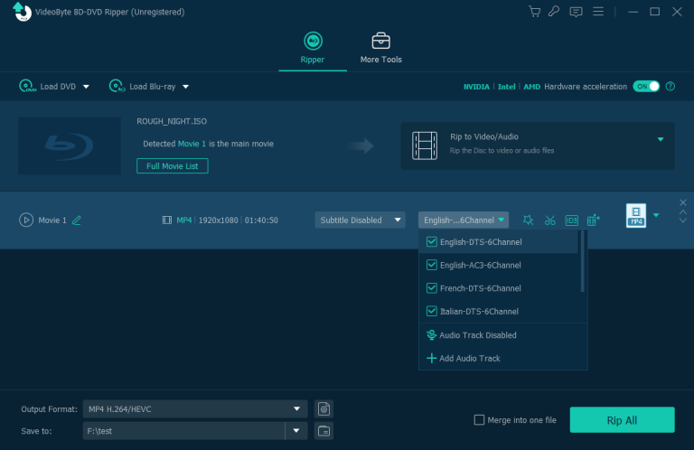Click the scissors cut icon
Screen dimensions: 694x450
[549, 220]
